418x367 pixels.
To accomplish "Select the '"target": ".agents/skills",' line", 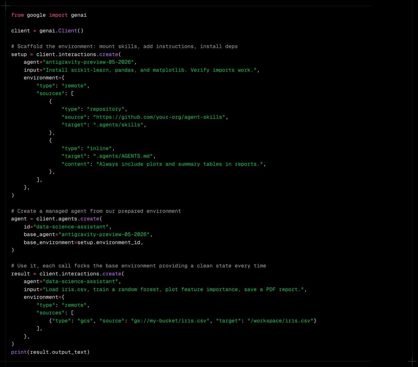I will pos(104,125).
